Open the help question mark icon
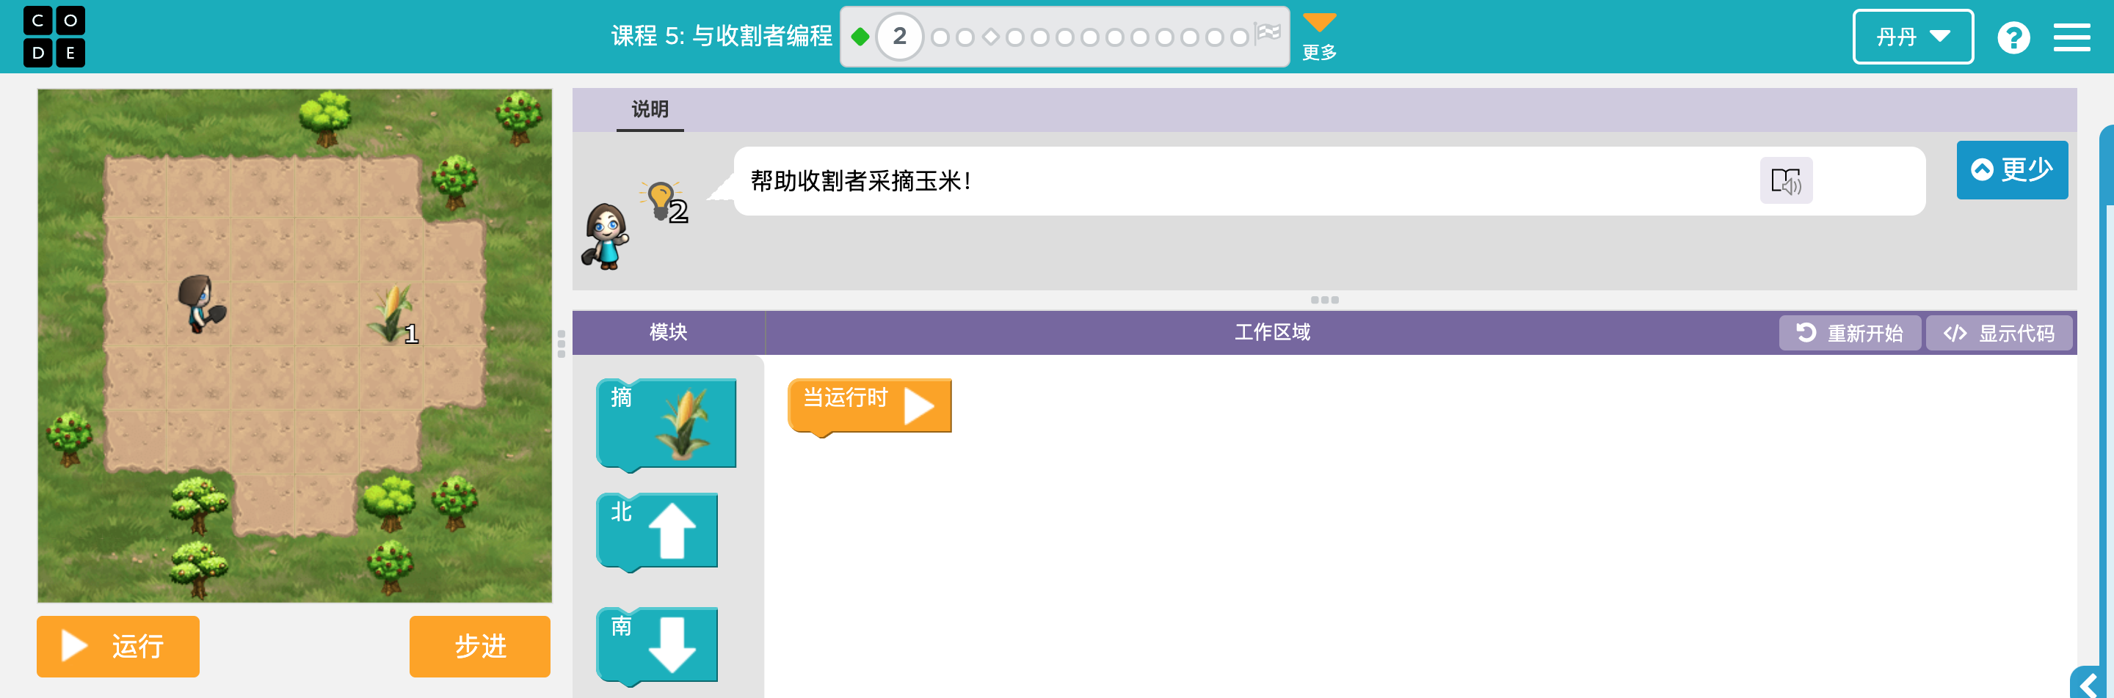2114x698 pixels. tap(2013, 37)
